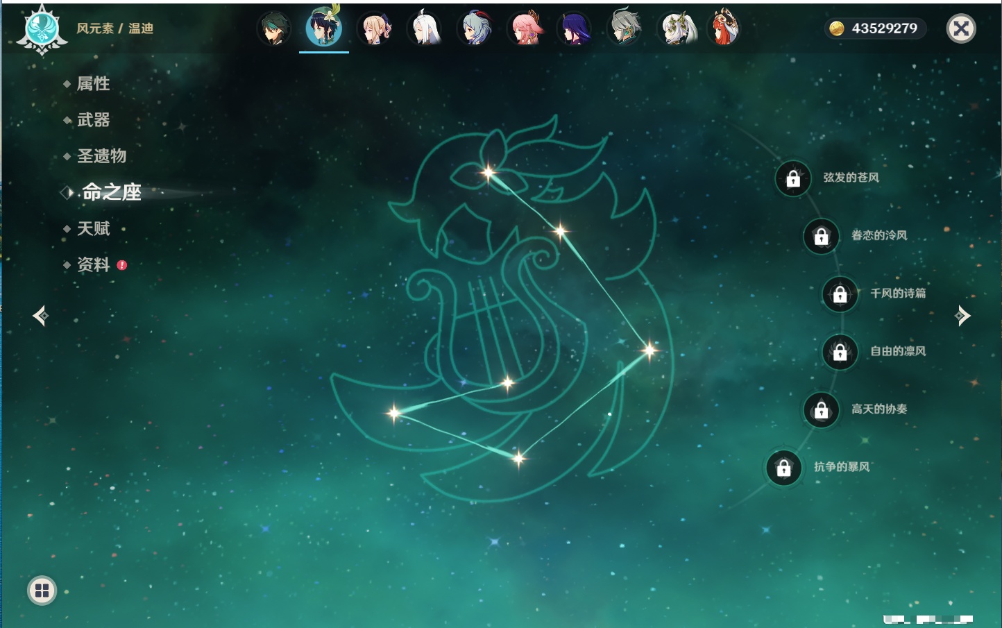This screenshot has height=628, width=1002.
Task: Click the Anemo element emblem beside 风元素
Action: [42, 30]
